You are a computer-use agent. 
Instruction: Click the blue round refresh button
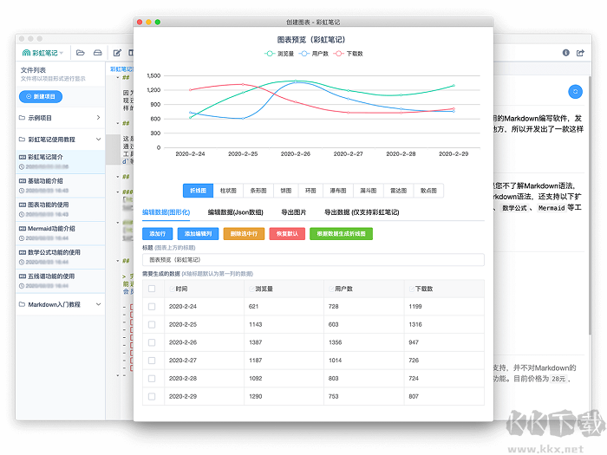pyautogui.click(x=574, y=91)
